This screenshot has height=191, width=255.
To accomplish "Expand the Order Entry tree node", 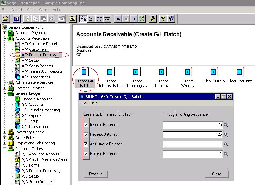I will click(5, 138).
